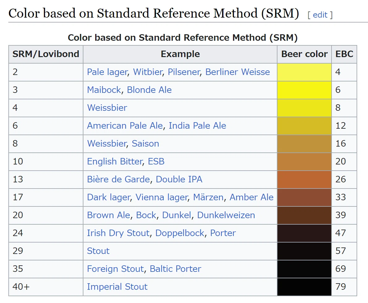Open the Witbier article link
The height and width of the screenshot is (303, 368).
point(148,72)
